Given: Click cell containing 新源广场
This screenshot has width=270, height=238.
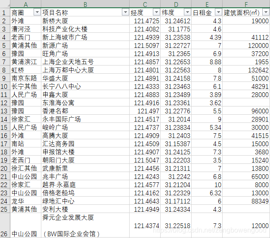Looking at the screenshot, I should pyautogui.click(x=85, y=45).
